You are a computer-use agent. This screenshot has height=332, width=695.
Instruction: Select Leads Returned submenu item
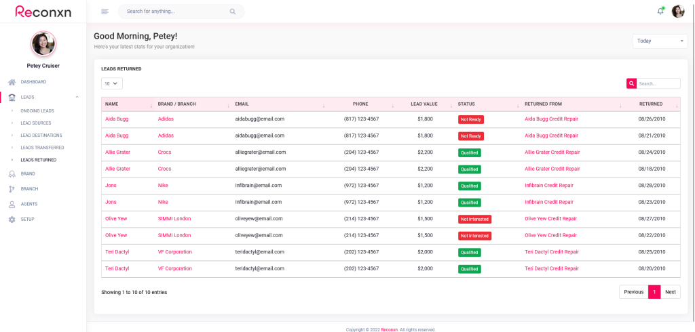[x=39, y=160]
